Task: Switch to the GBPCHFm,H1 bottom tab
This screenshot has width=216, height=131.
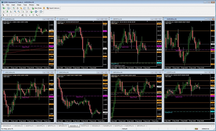Action: point(141,126)
